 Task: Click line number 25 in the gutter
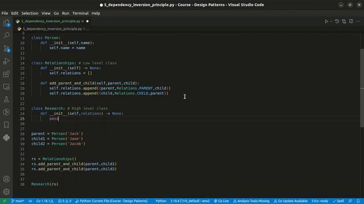coord(22,118)
